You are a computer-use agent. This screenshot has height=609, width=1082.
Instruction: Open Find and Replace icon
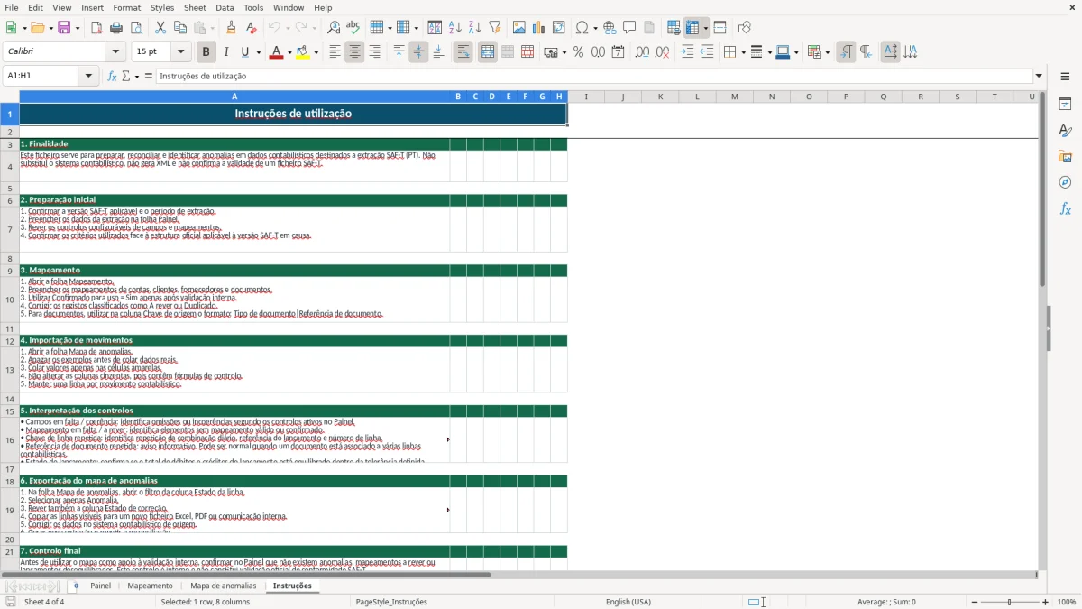click(x=334, y=28)
